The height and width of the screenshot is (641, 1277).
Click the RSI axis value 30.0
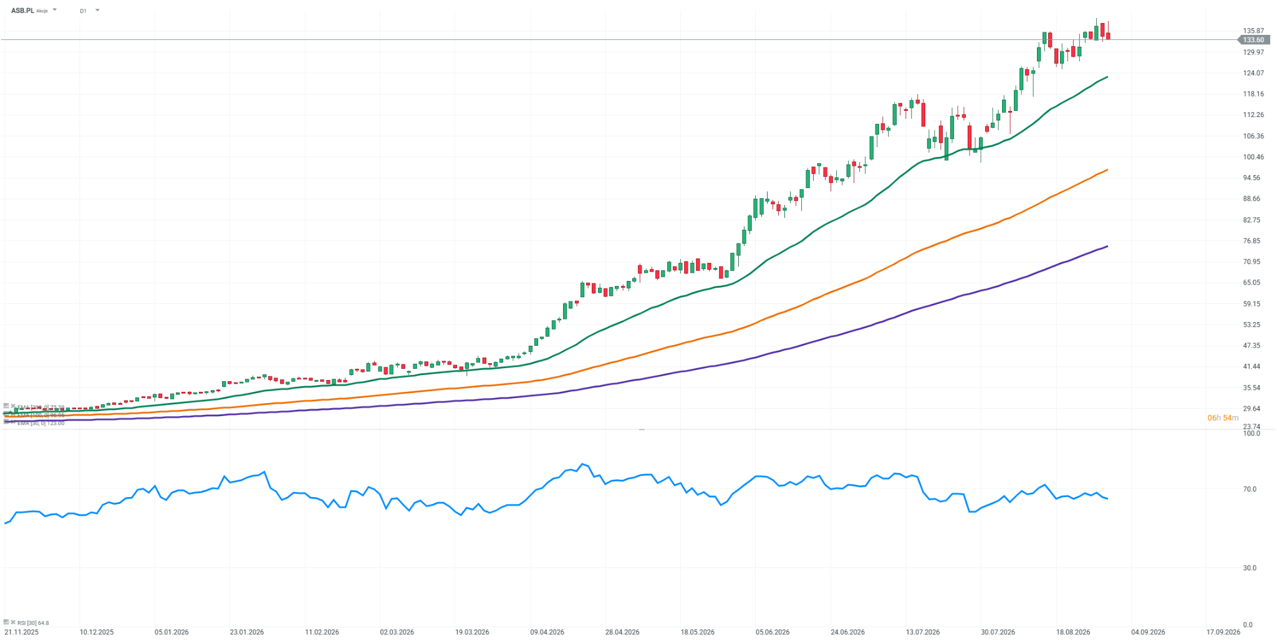pyautogui.click(x=1250, y=567)
